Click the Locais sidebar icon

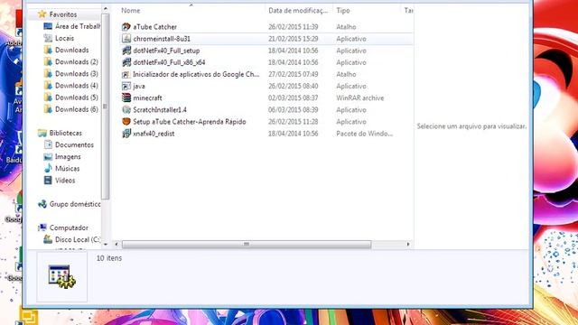click(x=48, y=38)
